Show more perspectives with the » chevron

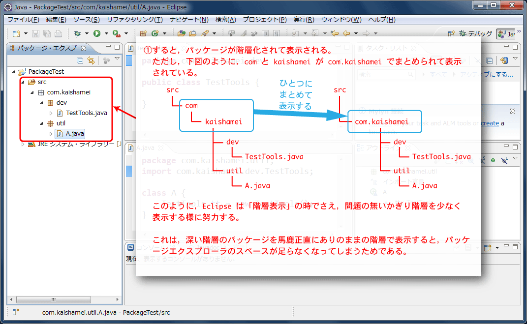point(519,31)
